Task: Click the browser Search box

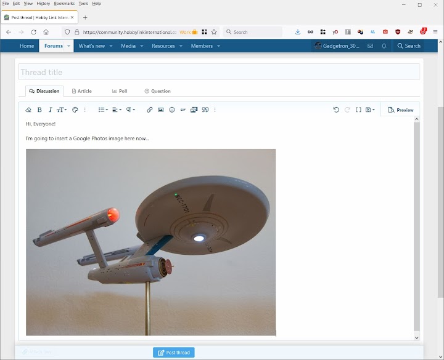Action: pos(253,32)
